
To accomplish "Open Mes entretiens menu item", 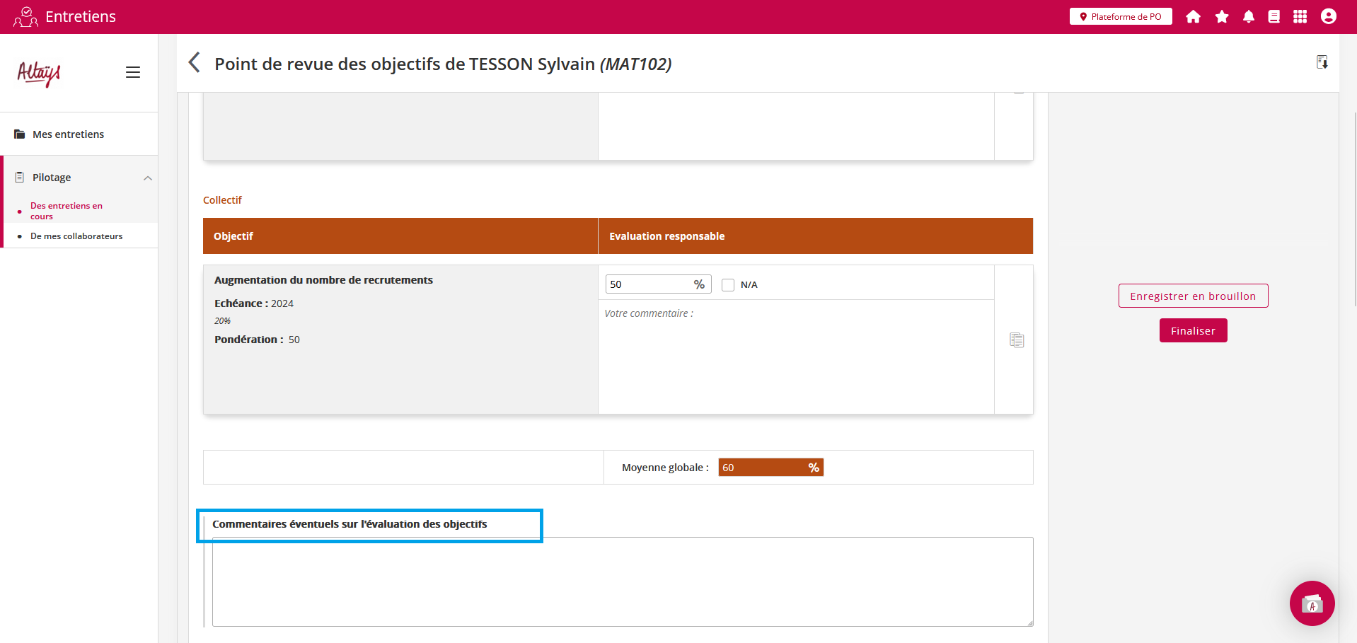I will (68, 134).
